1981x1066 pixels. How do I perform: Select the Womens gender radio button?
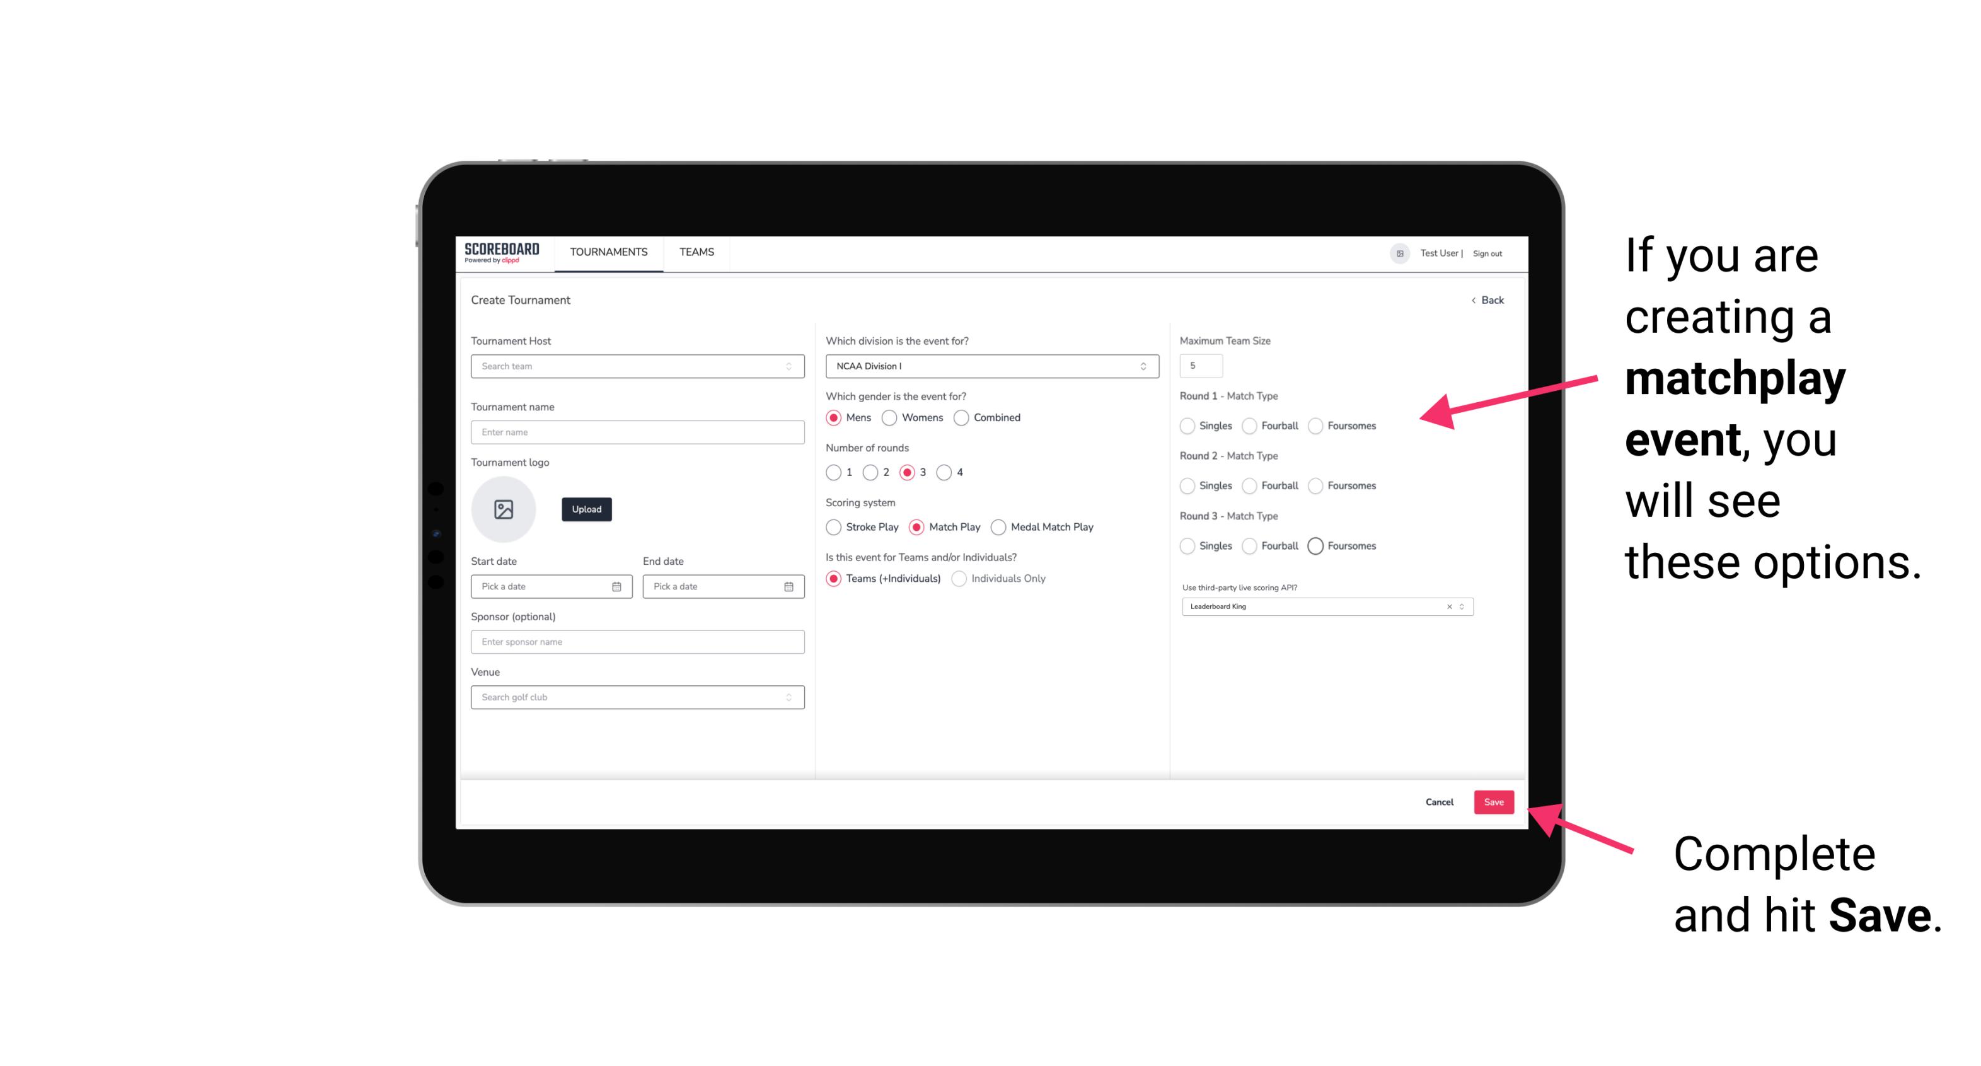coord(889,417)
